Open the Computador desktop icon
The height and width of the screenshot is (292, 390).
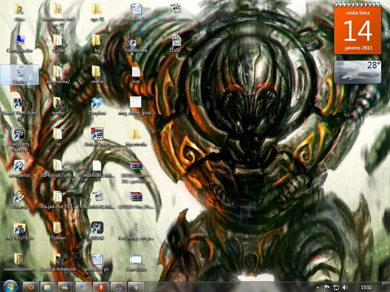click(19, 44)
